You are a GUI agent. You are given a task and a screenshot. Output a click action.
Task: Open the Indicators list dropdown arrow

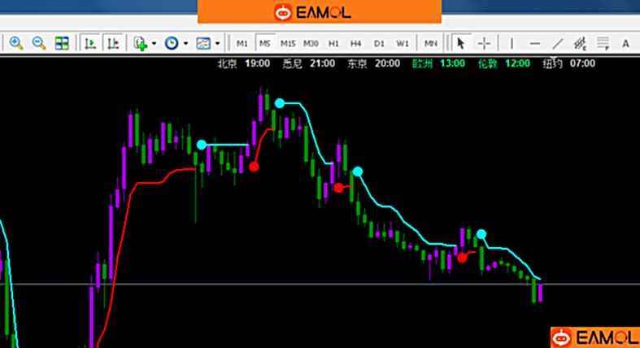click(x=154, y=43)
